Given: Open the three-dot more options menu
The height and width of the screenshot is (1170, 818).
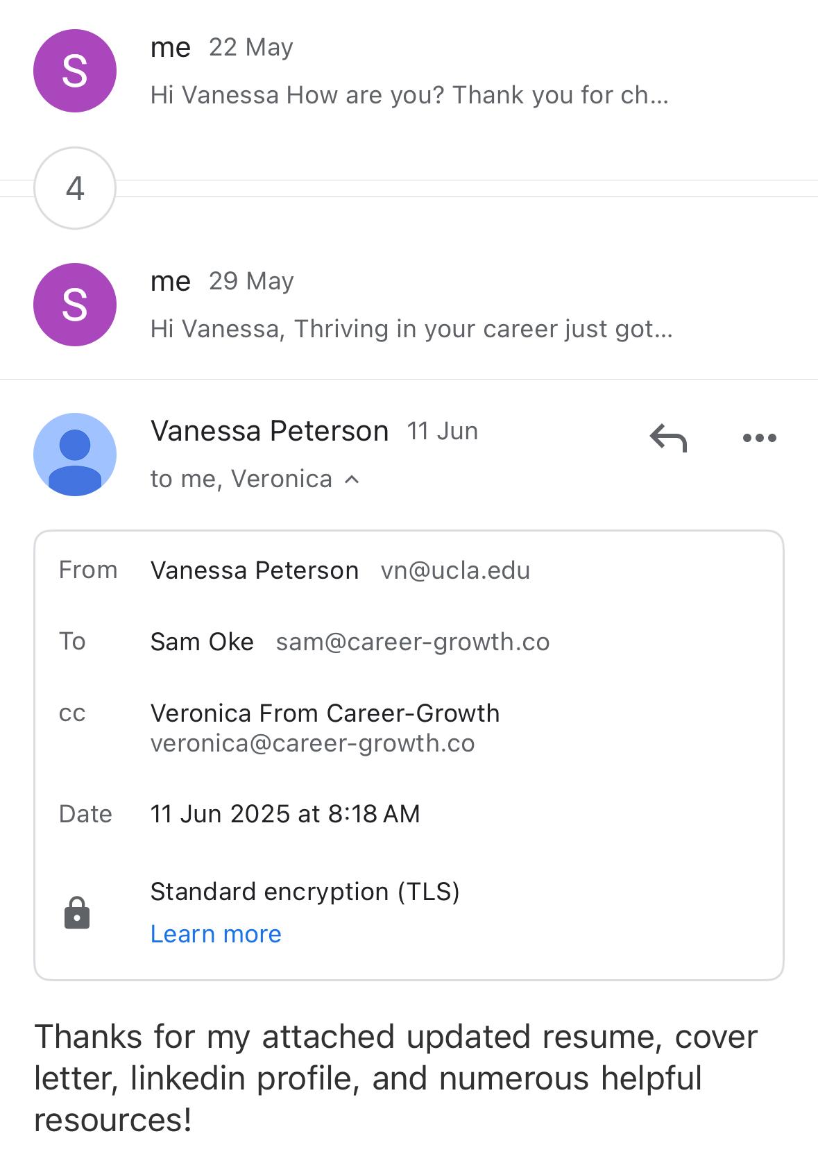Looking at the screenshot, I should coord(759,438).
